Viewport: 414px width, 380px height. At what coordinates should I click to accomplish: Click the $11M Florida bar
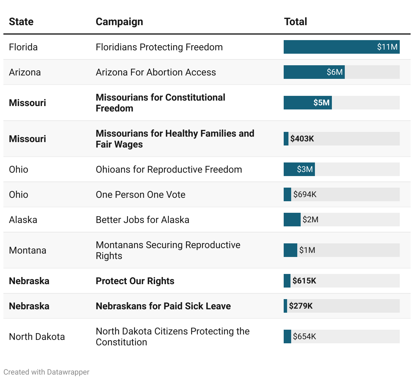(x=341, y=47)
